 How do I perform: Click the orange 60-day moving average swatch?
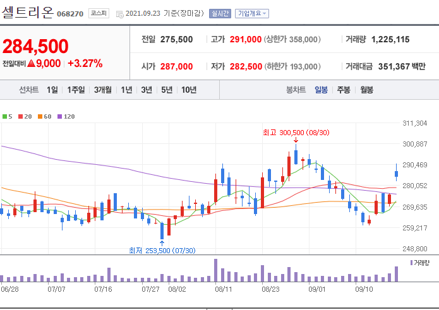[40, 116]
